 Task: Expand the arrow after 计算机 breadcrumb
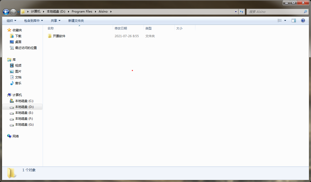click(x=43, y=12)
